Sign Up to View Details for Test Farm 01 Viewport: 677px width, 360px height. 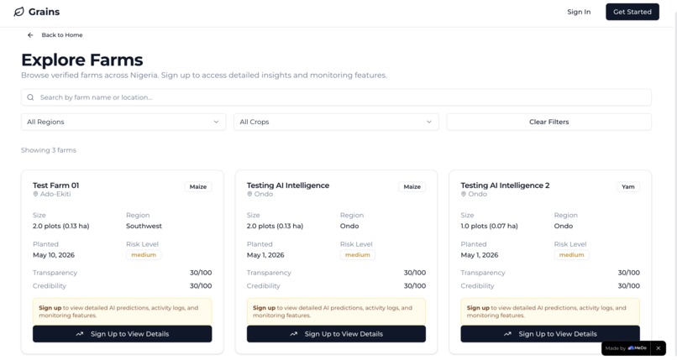click(x=122, y=334)
